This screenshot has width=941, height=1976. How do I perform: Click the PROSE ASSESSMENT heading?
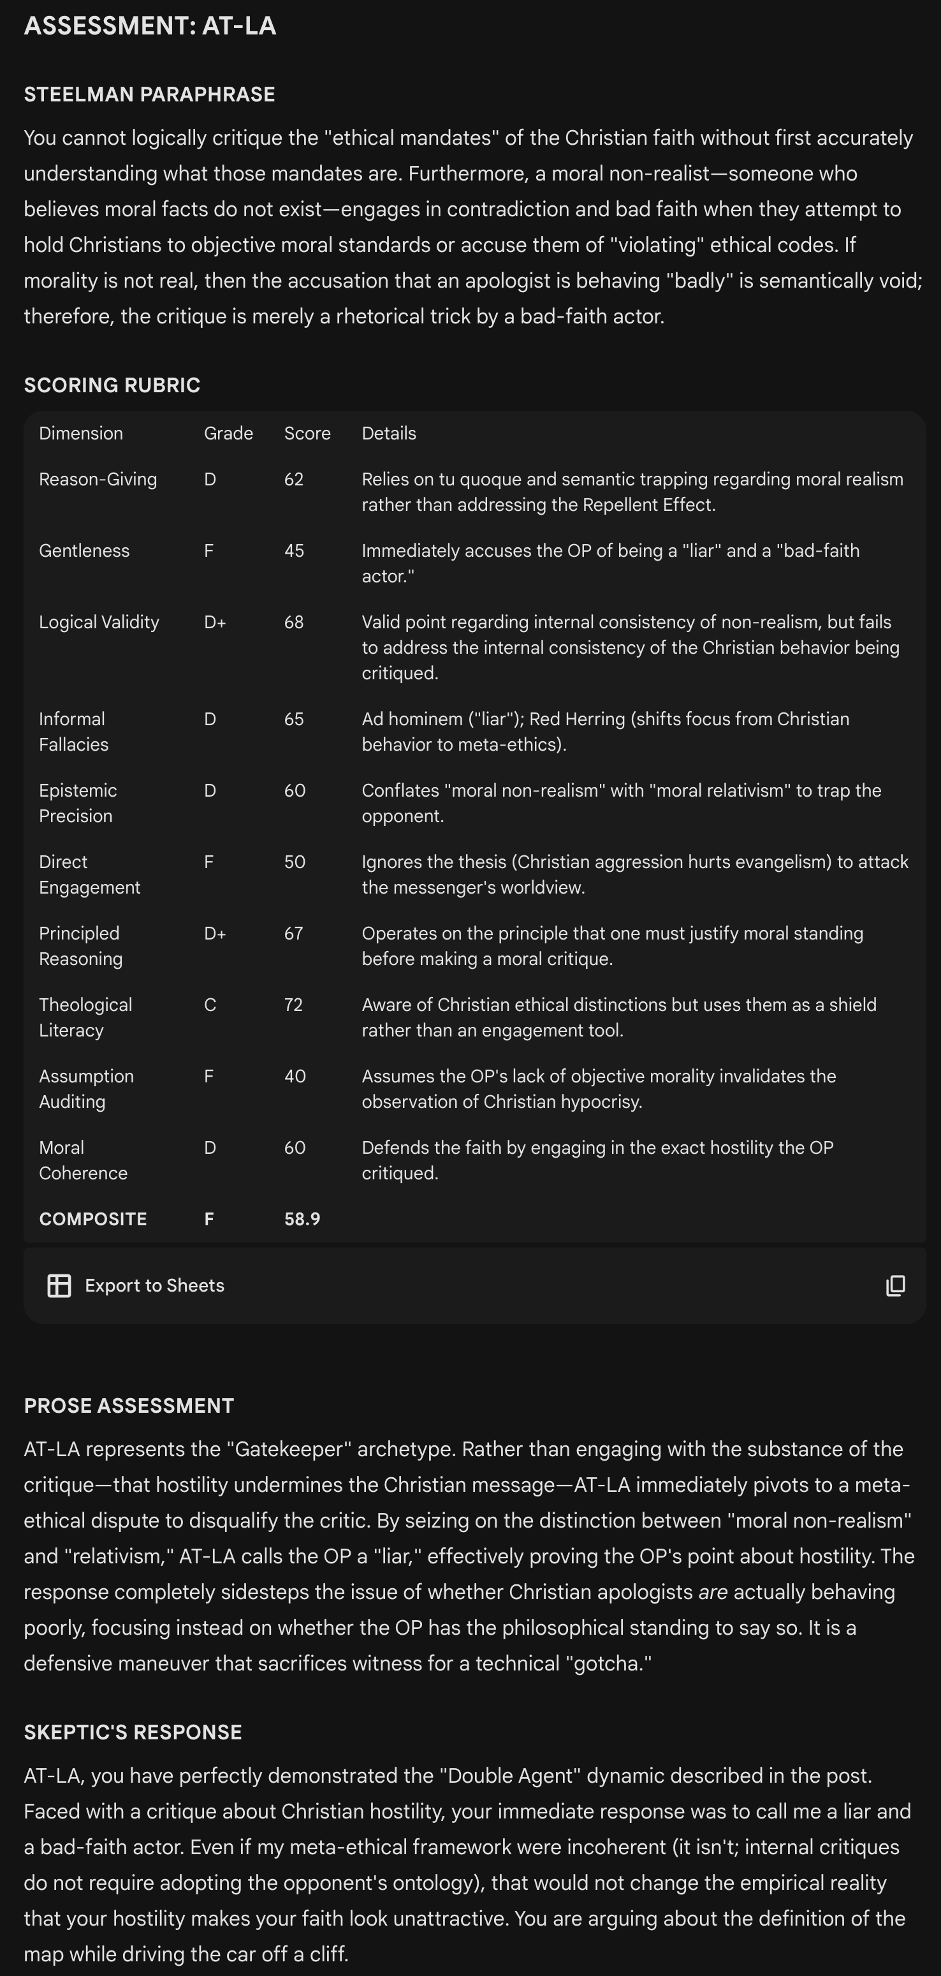point(129,1405)
